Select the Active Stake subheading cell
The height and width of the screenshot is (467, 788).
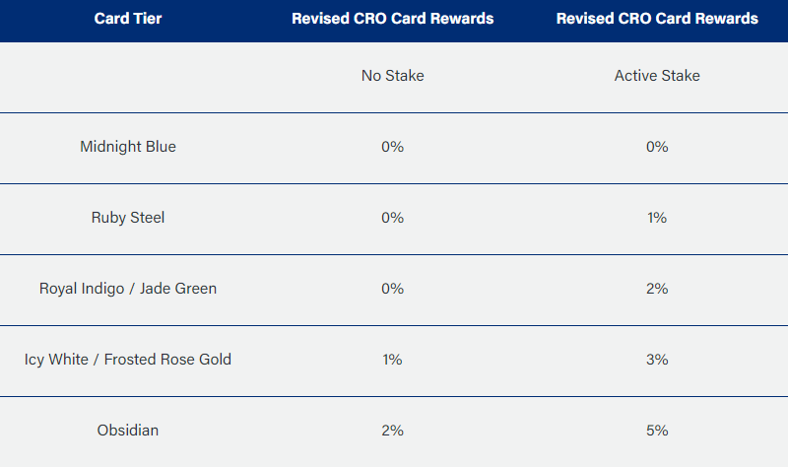tap(657, 76)
